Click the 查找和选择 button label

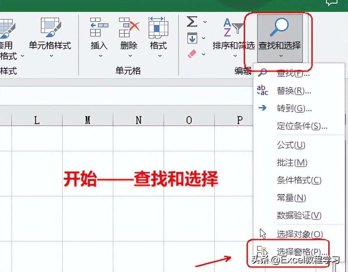point(280,45)
